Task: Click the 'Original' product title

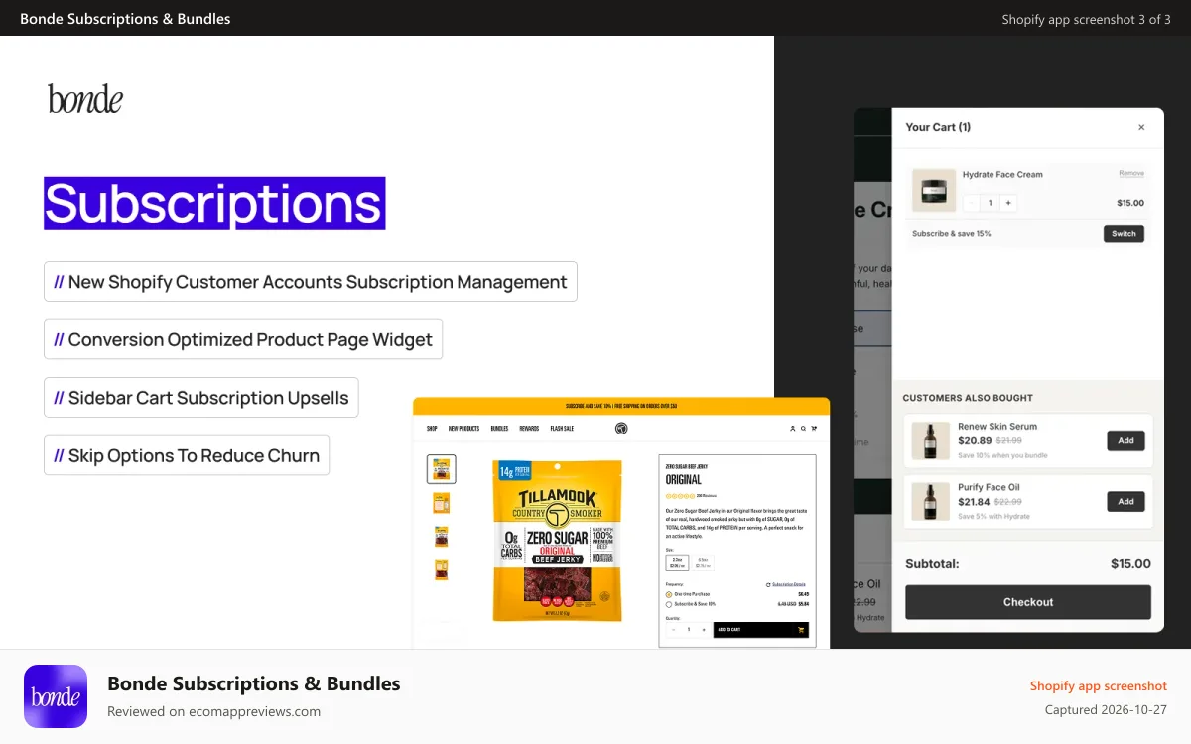Action: [684, 480]
